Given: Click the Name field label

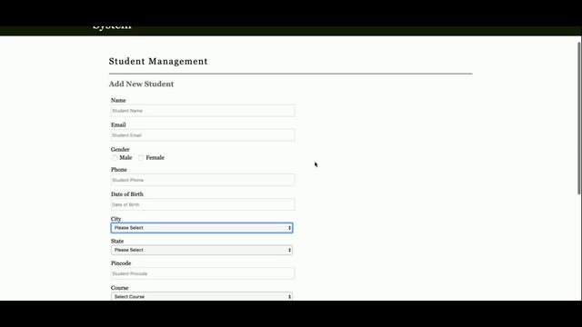Looking at the screenshot, I should [118, 101].
